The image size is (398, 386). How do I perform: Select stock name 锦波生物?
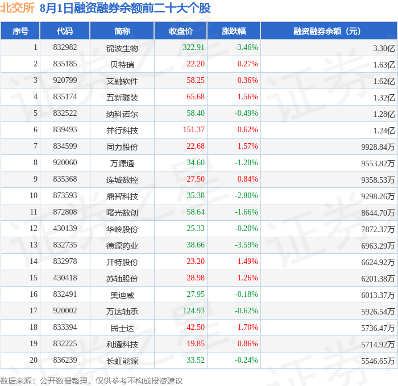pyautogui.click(x=122, y=48)
